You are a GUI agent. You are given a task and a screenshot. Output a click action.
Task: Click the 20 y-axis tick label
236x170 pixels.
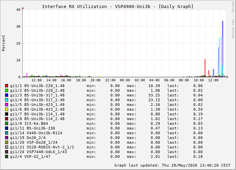(18, 43)
